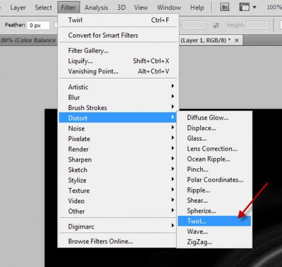Expand the Render submenu
This screenshot has height=267, width=282.
click(x=118, y=149)
